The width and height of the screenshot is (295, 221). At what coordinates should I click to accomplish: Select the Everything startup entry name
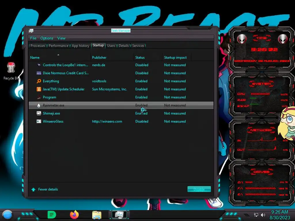pyautogui.click(x=51, y=81)
